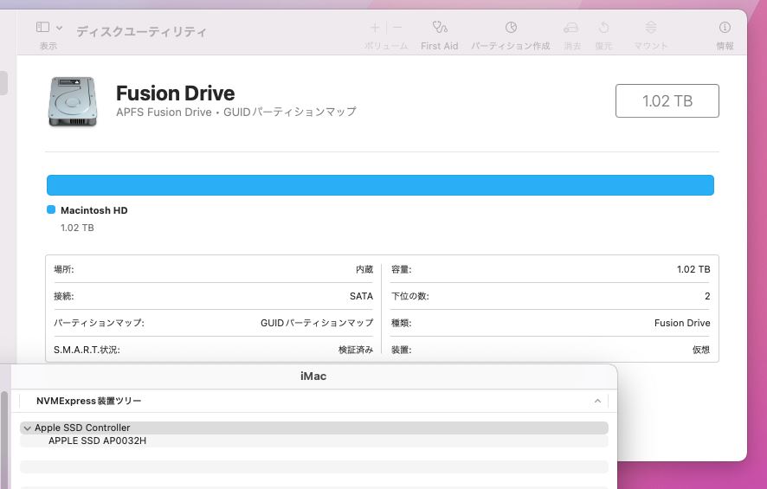Click the Fusion Drive title text
Viewport: 767px width, 489px height.
coord(175,93)
